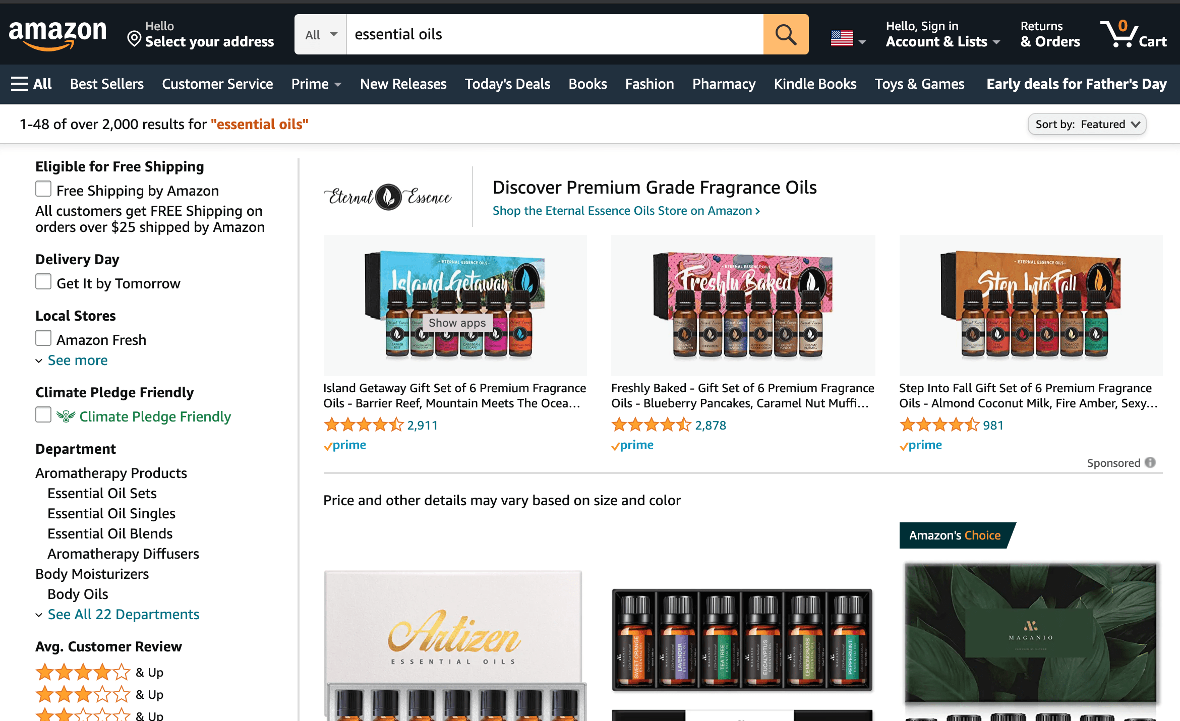The width and height of the screenshot is (1180, 721).
Task: Select Aromatherapy Diffusers department
Action: point(123,554)
